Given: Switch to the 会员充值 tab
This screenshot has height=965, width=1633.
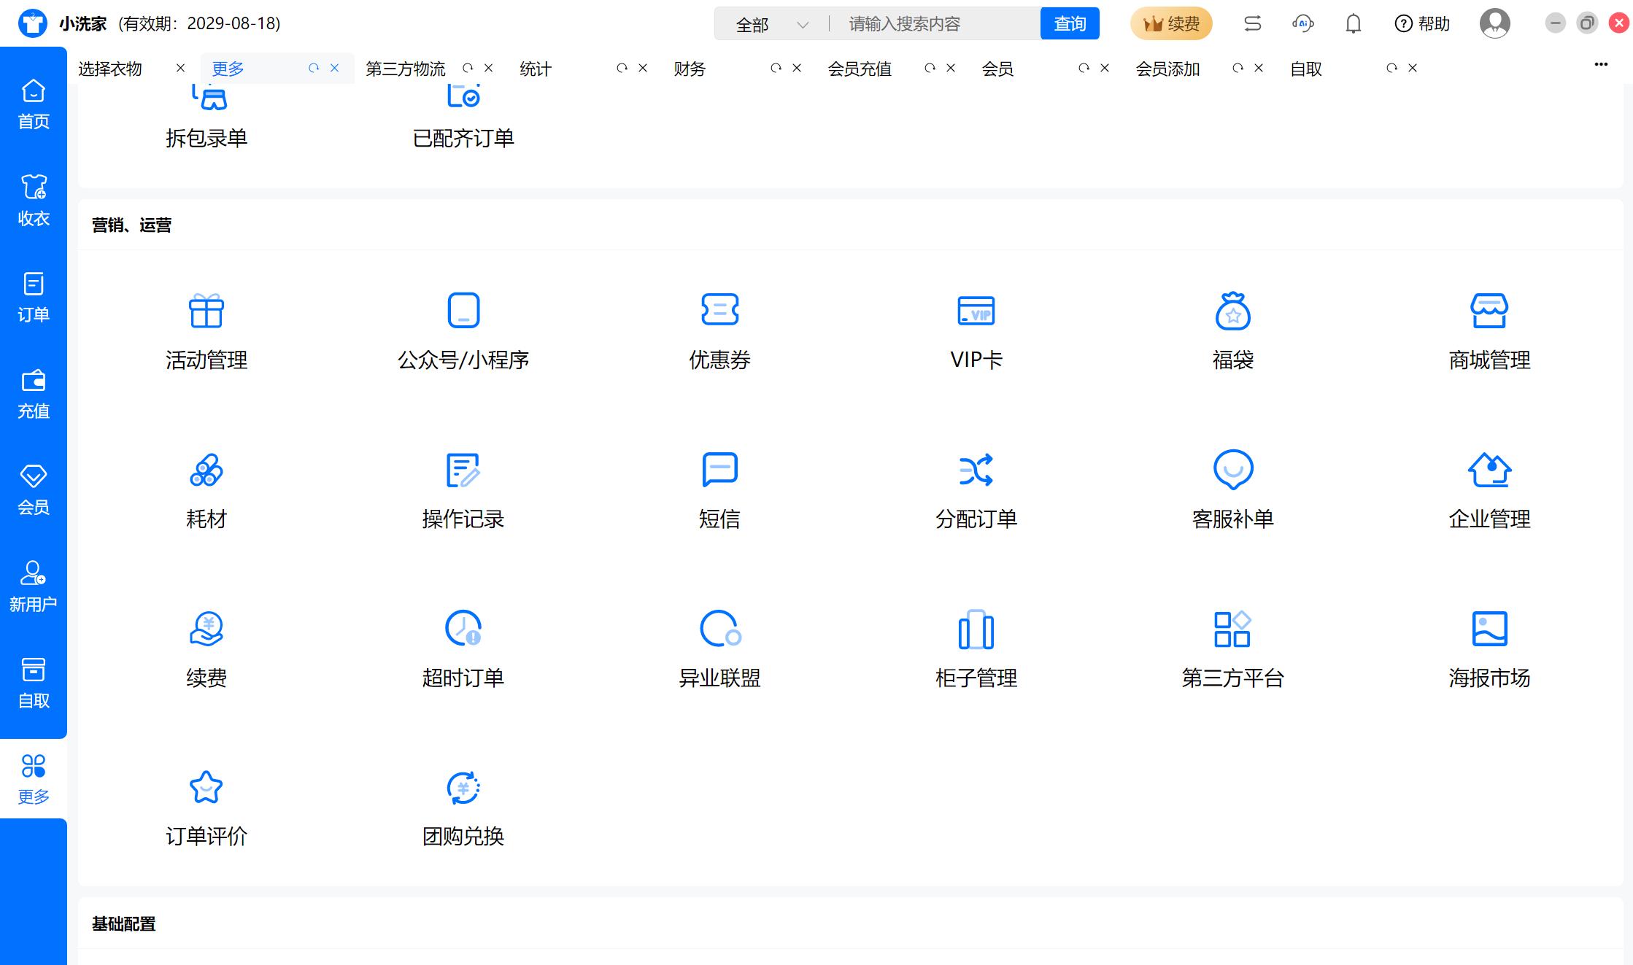Looking at the screenshot, I should point(860,69).
